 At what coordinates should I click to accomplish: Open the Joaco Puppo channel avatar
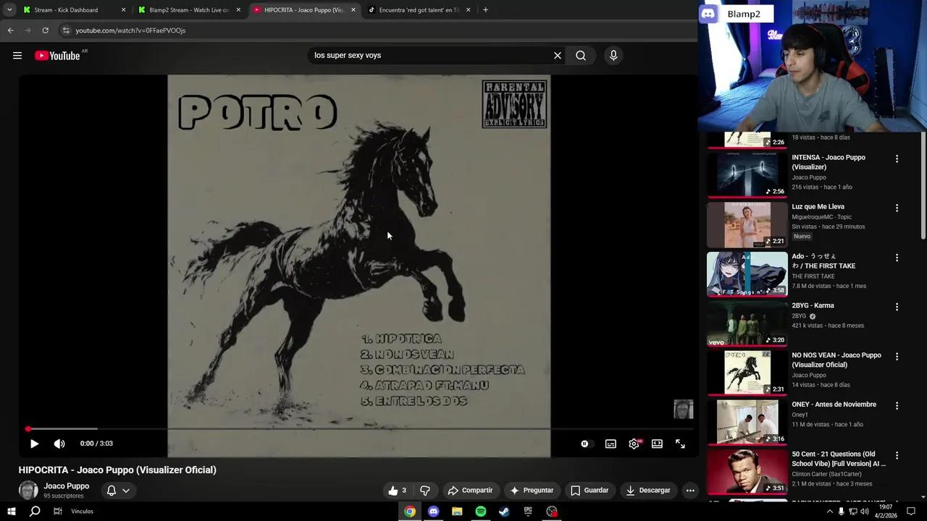click(28, 490)
